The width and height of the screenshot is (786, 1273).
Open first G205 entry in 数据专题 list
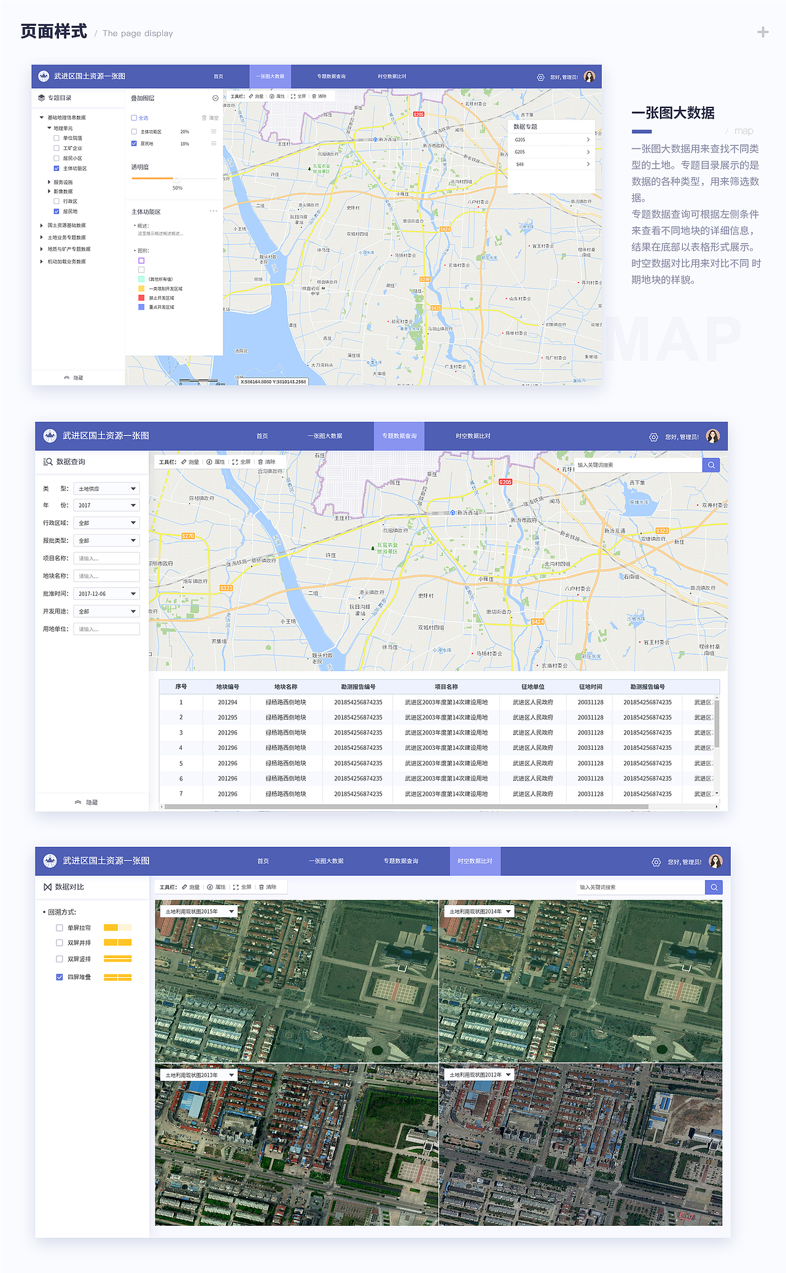551,140
